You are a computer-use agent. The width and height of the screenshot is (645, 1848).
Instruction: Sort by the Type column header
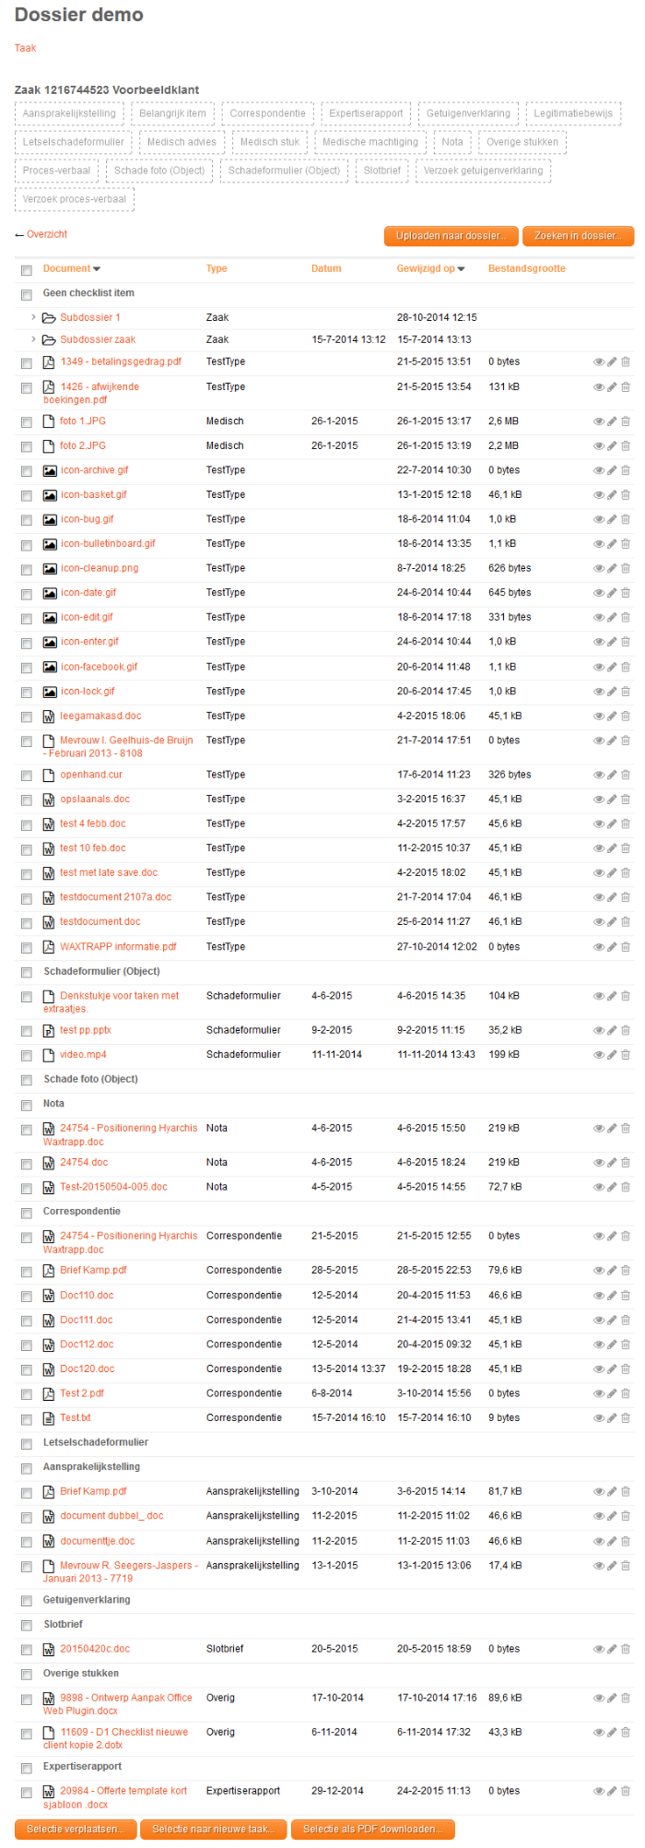pyautogui.click(x=217, y=268)
